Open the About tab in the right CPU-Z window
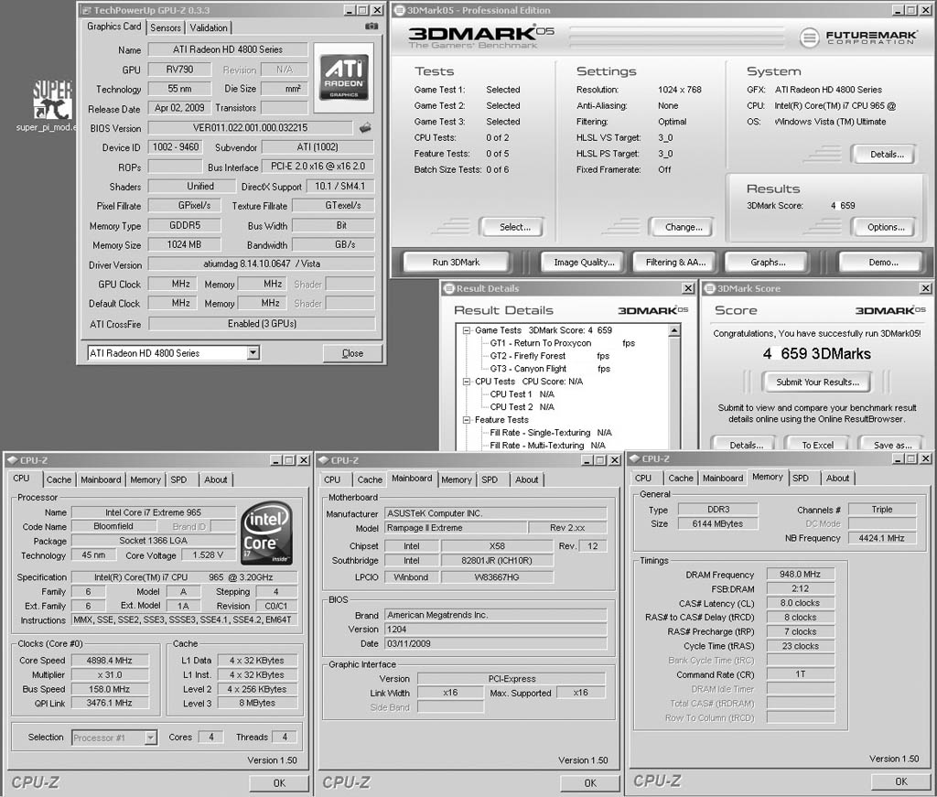Image resolution: width=937 pixels, height=797 pixels. [838, 478]
